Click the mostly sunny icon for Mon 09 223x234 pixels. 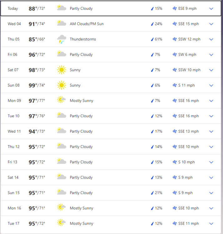61,100
